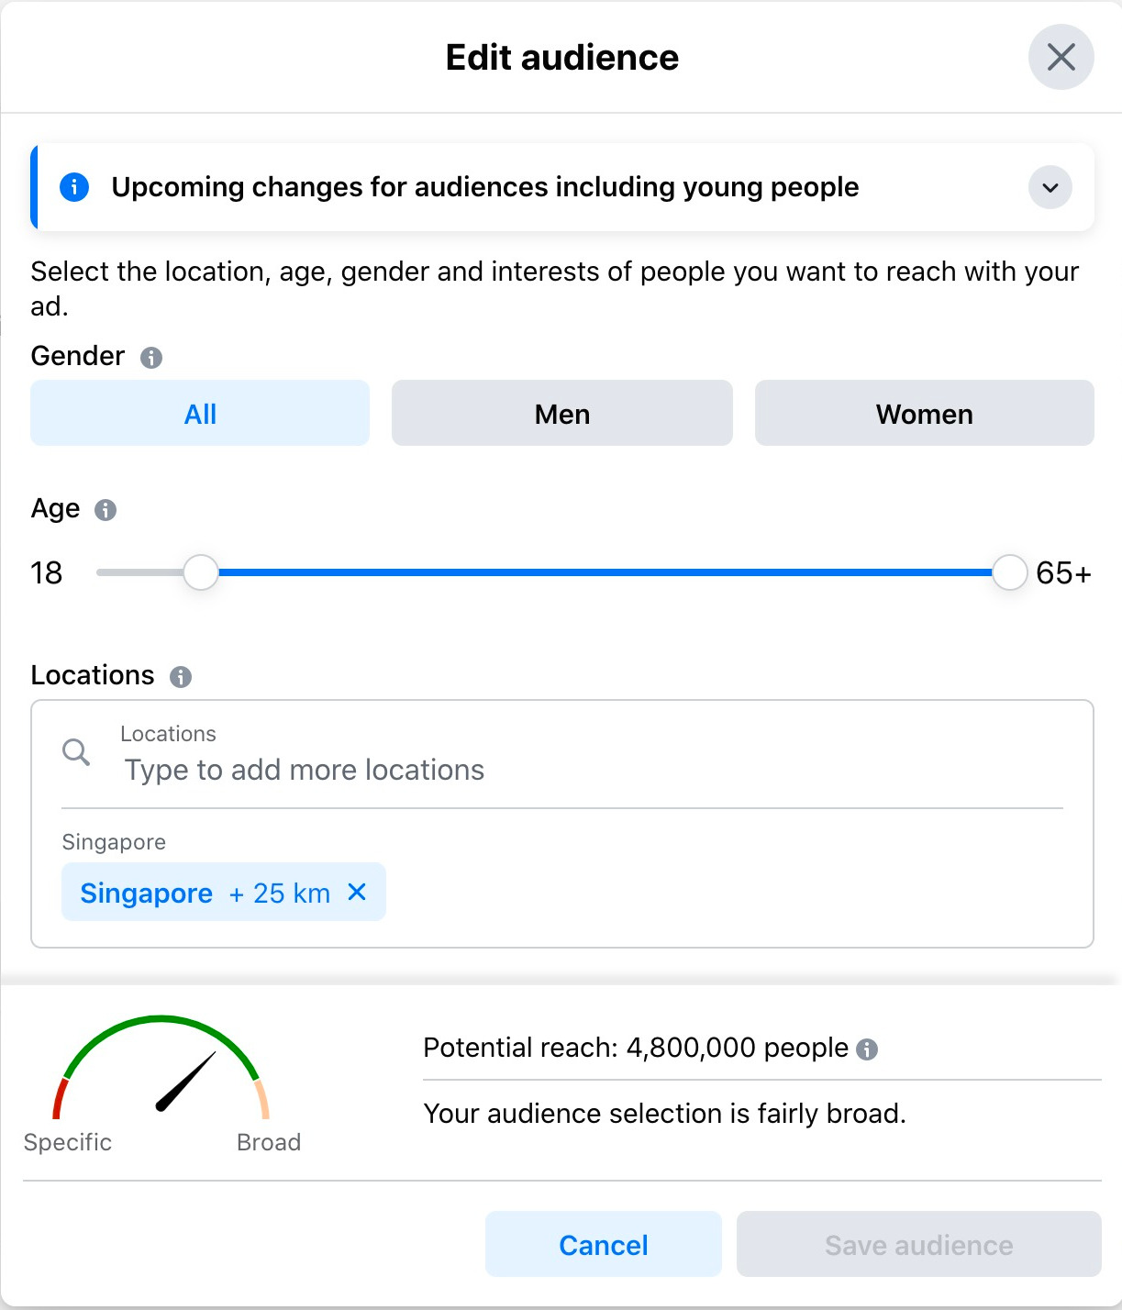This screenshot has height=1310, width=1122.
Task: Open the Singapore + 25 km radius option
Action: pyautogui.click(x=279, y=894)
